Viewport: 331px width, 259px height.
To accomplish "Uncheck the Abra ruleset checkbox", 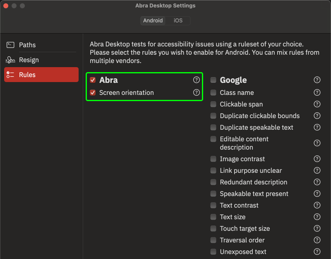I will click(x=93, y=80).
